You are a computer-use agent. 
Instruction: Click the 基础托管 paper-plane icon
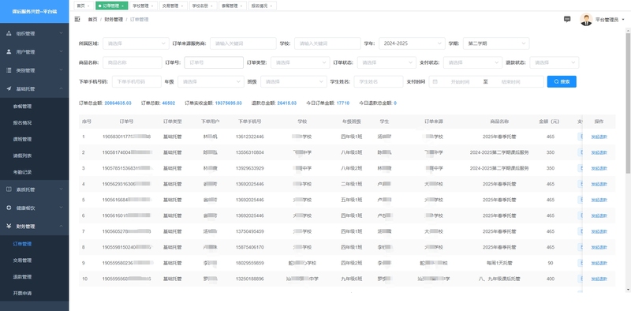(9, 88)
